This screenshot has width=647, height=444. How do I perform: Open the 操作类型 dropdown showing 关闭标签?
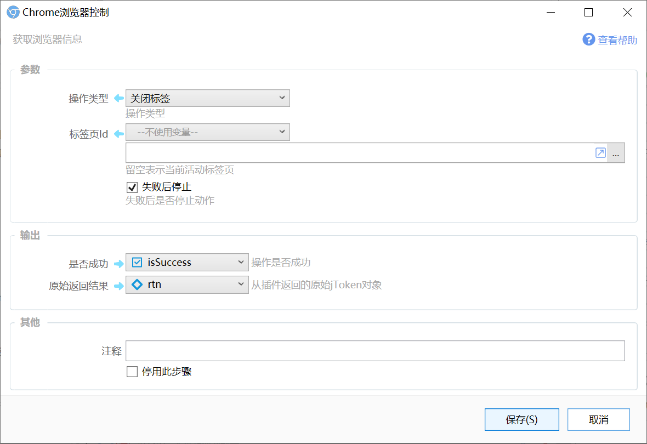208,98
